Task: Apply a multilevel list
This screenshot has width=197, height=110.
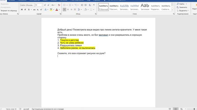Action: (76, 5)
